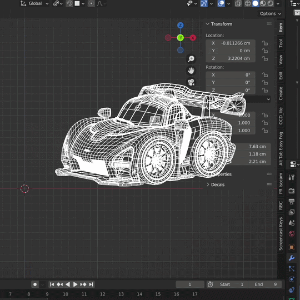
Task: Click the zoom magnifier viewport icon
Action: [x=191, y=59]
